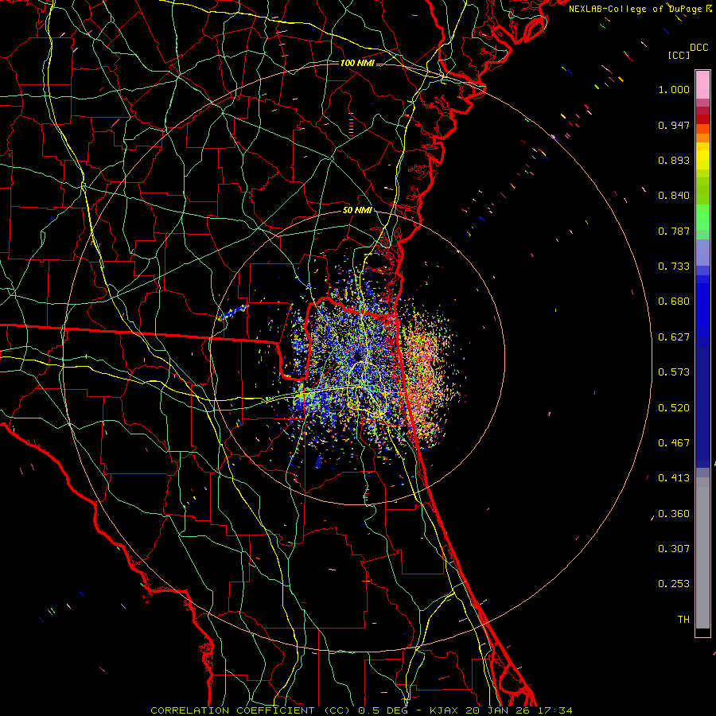This screenshot has height=716, width=716.
Task: Select the 0.947 scale value
Action: [674, 125]
